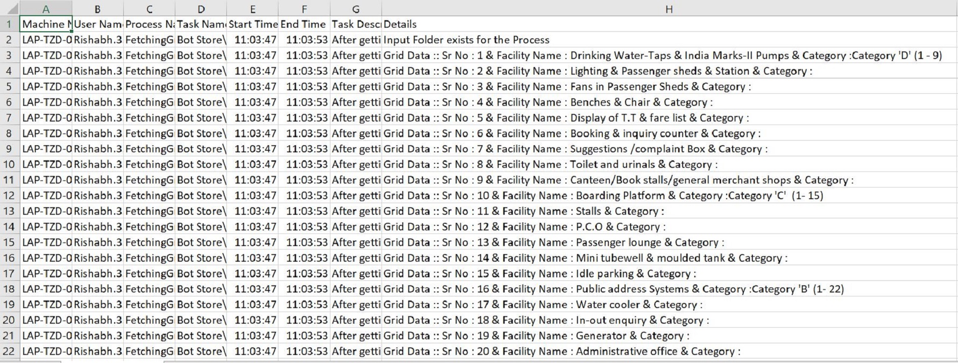Select the Canteen/Book stalls details cell

point(669,180)
